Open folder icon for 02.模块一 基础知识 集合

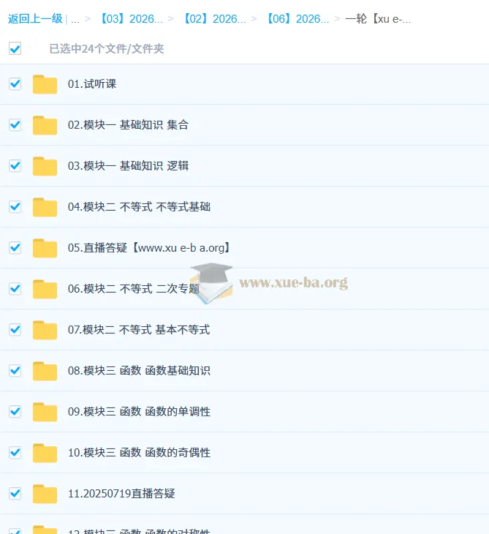45,125
